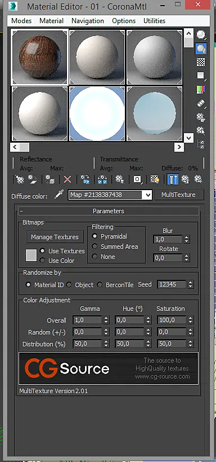Toggle the Backlight icon
Viewport: 216px width, 462px height.
[x=201, y=49]
